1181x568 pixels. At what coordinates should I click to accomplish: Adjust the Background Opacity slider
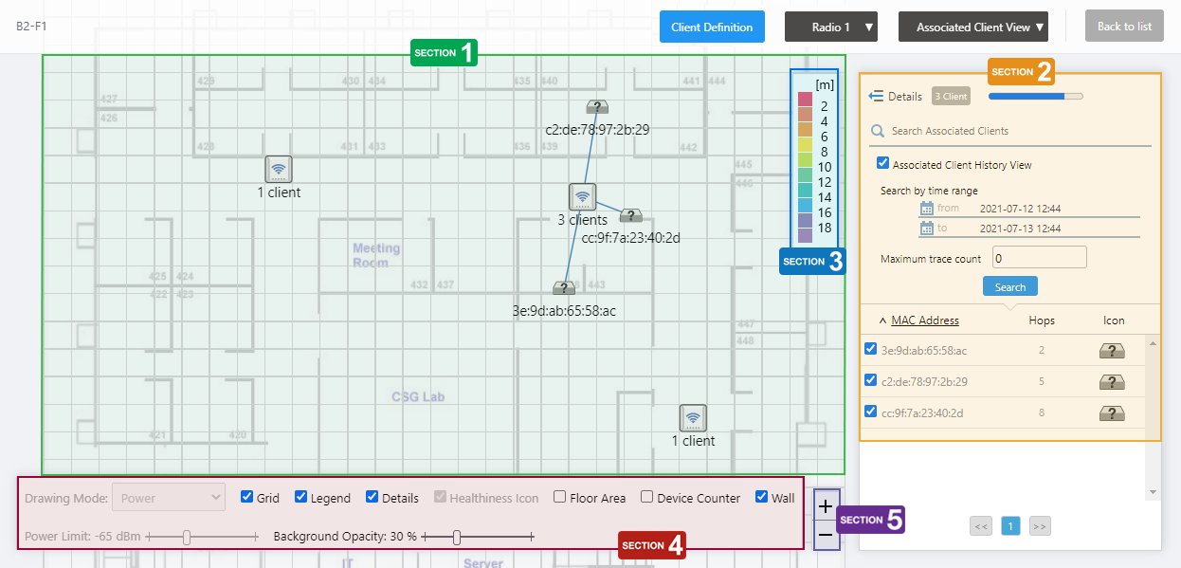(457, 538)
